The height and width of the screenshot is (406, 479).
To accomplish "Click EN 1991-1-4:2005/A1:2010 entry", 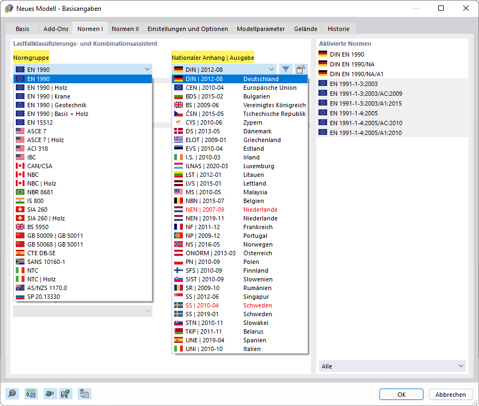I will coord(392,133).
